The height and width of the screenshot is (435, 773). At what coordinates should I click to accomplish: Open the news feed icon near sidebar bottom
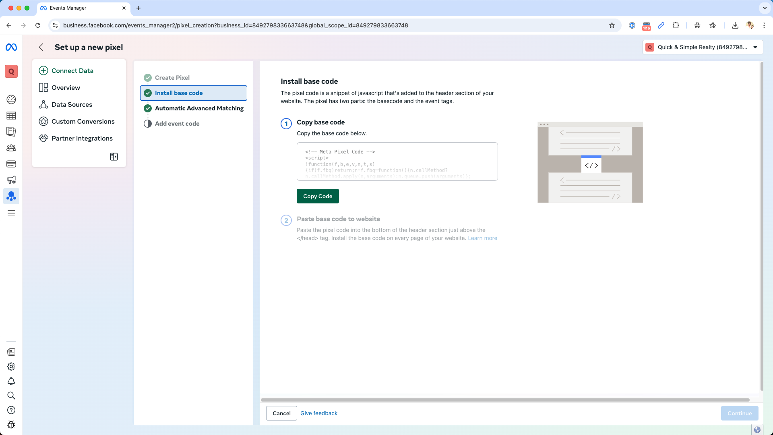point(11,352)
